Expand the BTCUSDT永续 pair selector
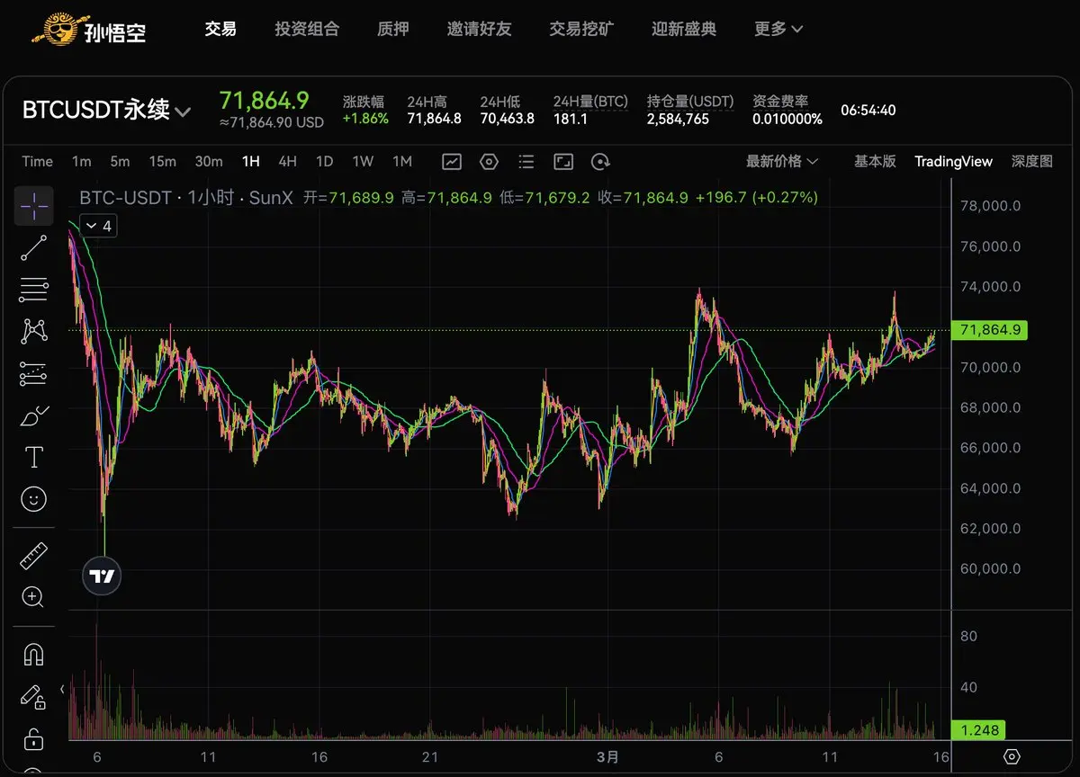1080x777 pixels. pyautogui.click(x=106, y=111)
